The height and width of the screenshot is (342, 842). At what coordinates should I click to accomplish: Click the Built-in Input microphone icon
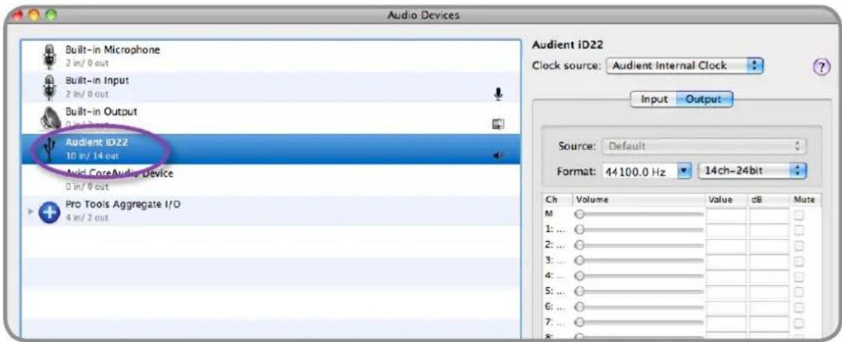click(x=50, y=86)
